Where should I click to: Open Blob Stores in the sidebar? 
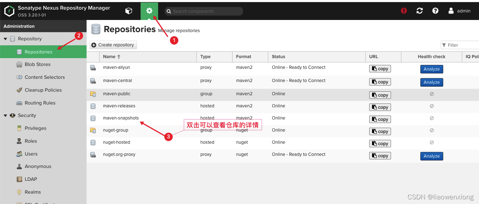(x=43, y=65)
